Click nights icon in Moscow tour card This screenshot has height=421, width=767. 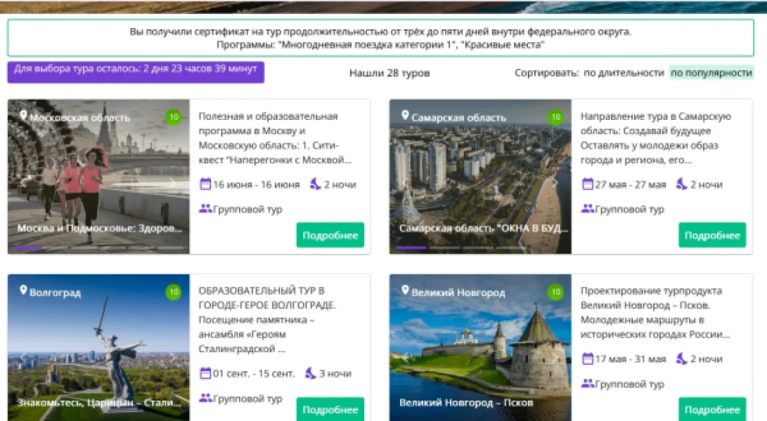316,184
